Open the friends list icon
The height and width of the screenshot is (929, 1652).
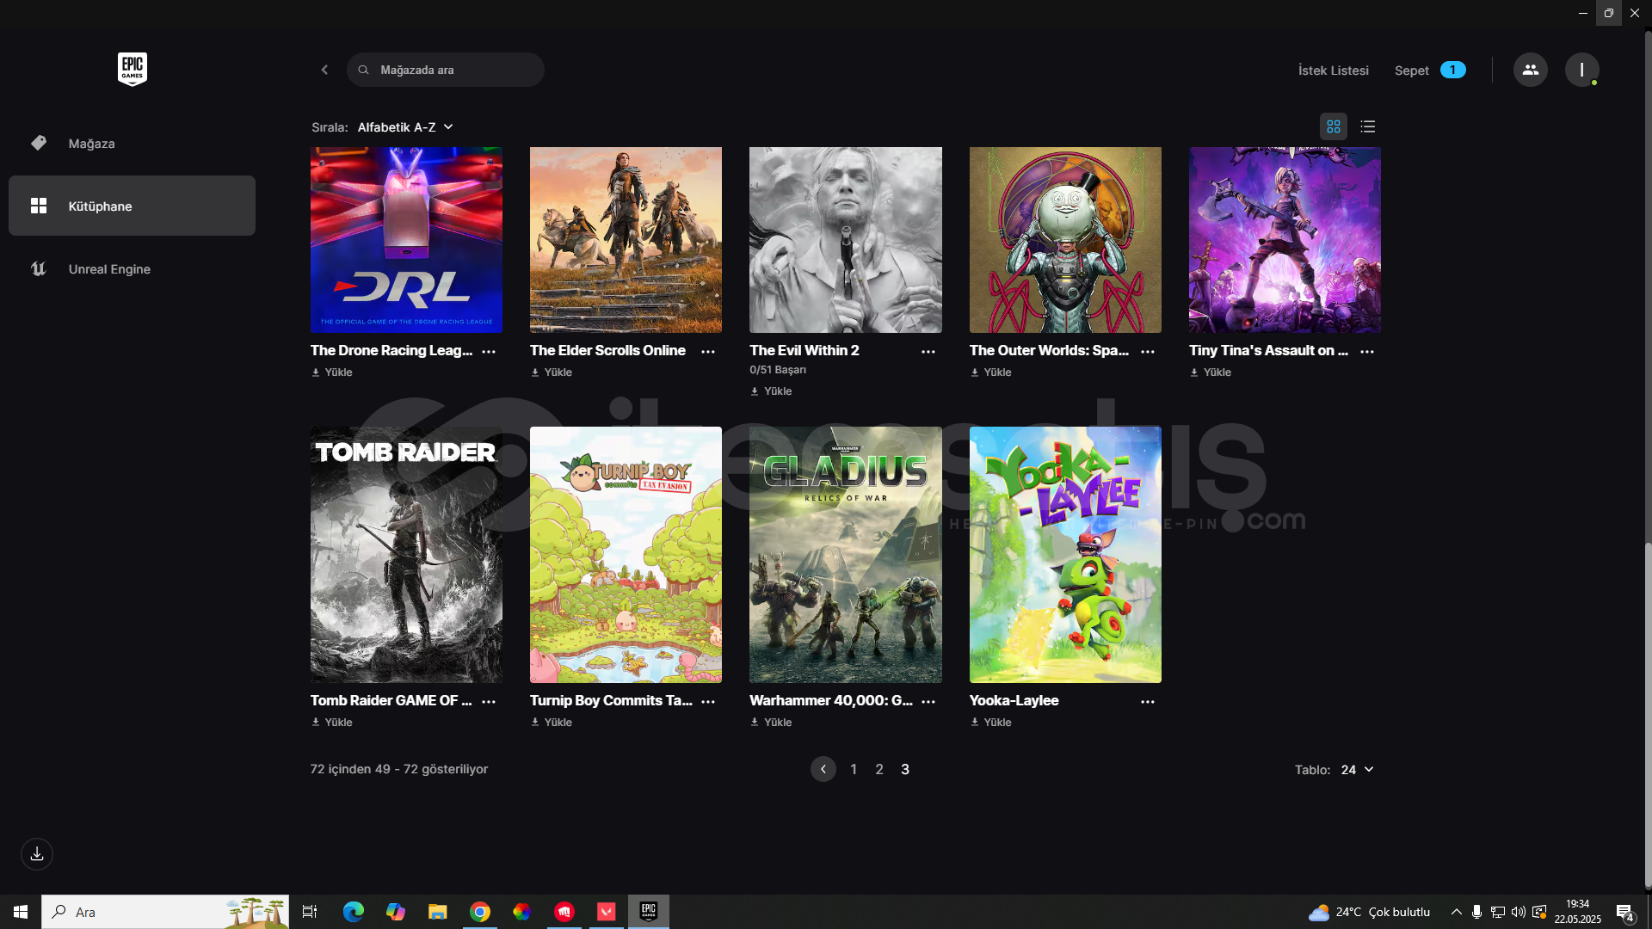tap(1530, 70)
